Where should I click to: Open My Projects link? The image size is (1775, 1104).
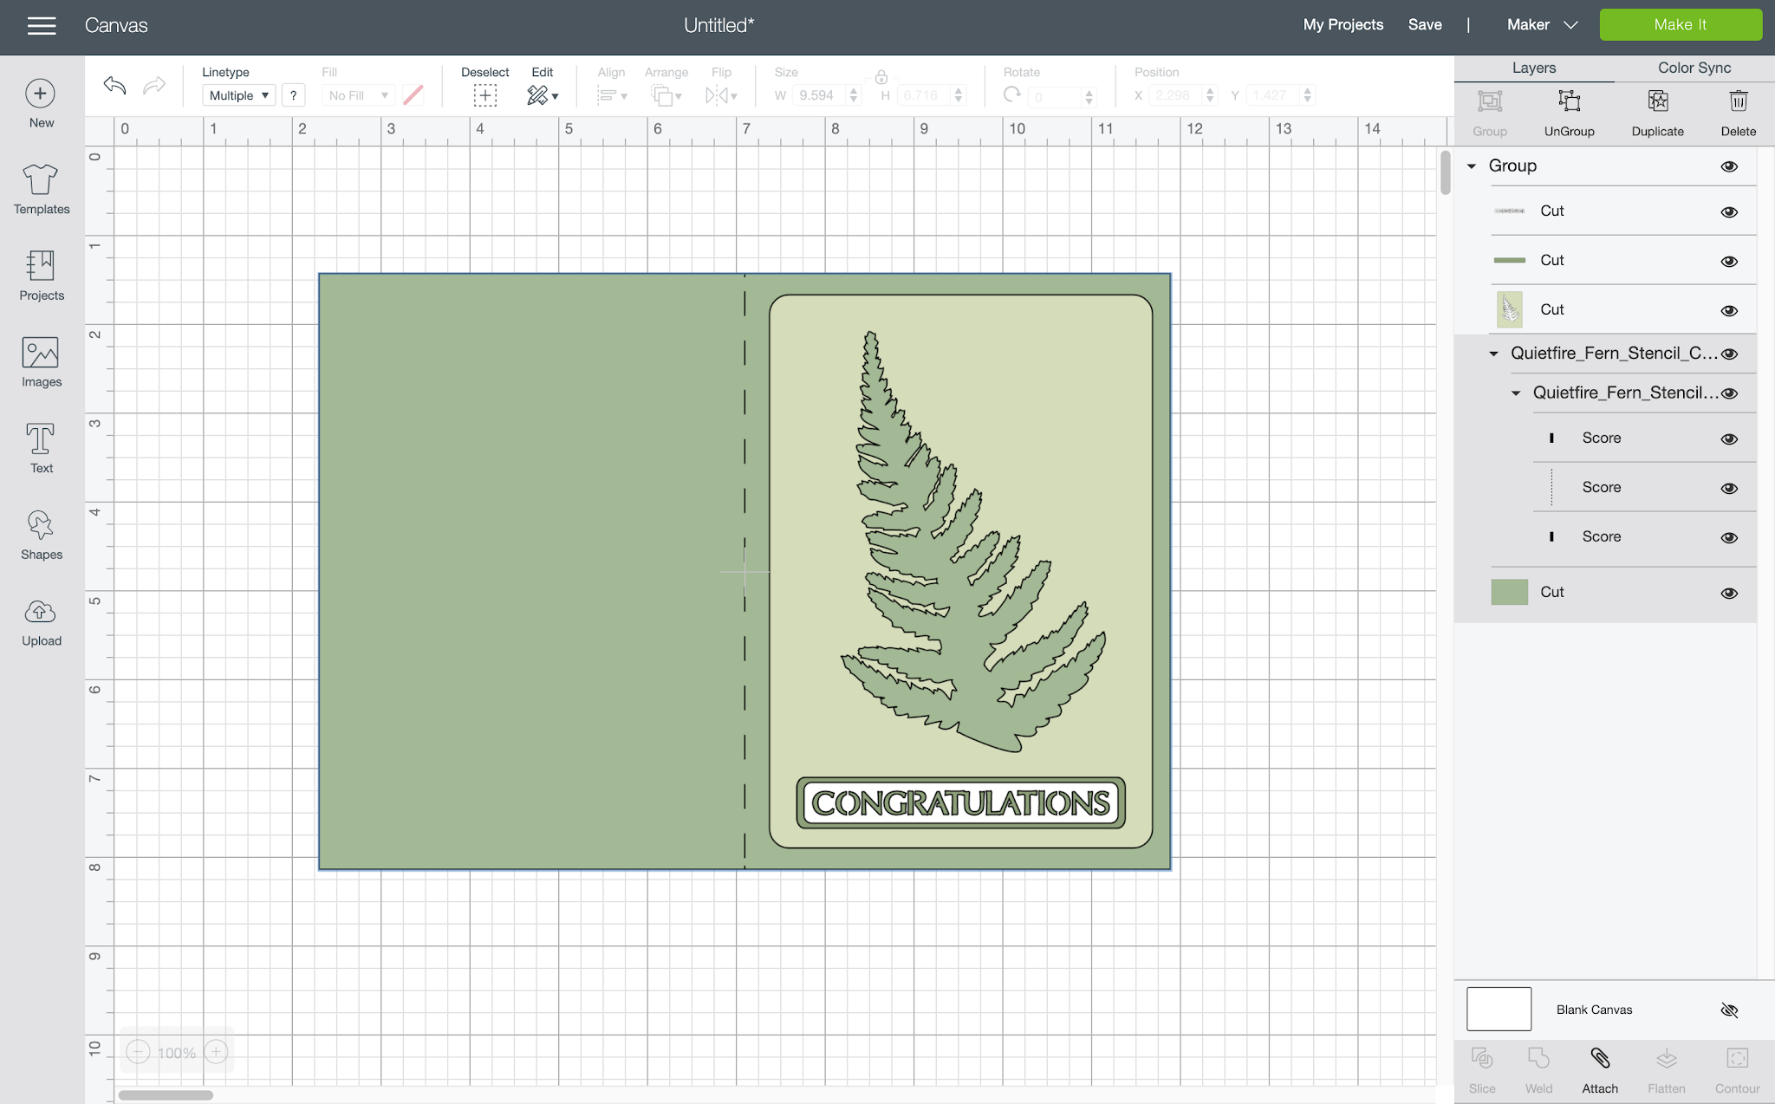point(1343,25)
